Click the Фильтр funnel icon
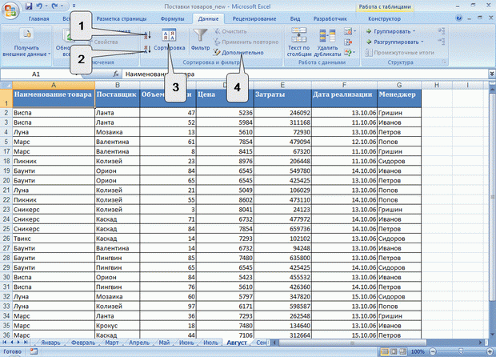Image resolution: width=496 pixels, height=357 pixels. pyautogui.click(x=200, y=34)
